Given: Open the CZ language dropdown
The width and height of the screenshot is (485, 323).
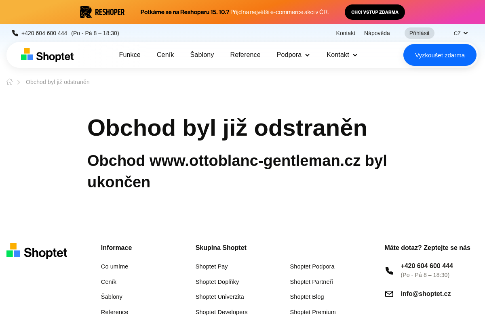Looking at the screenshot, I should click(461, 33).
